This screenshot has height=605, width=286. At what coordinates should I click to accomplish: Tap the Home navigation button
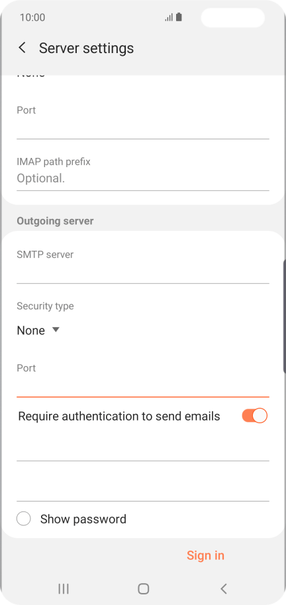point(143,588)
